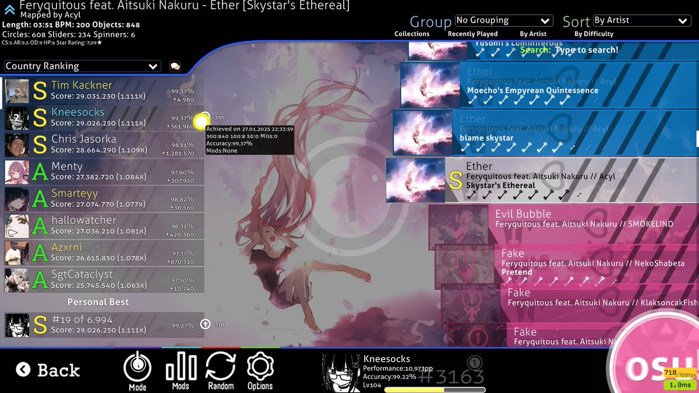Click the A rank icon on SgtCataclyst's score
Image resolution: width=699 pixels, height=393 pixels.
(39, 280)
